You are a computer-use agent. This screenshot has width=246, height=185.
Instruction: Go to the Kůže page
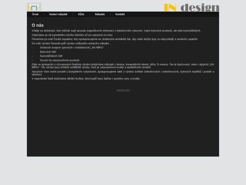[81, 14]
